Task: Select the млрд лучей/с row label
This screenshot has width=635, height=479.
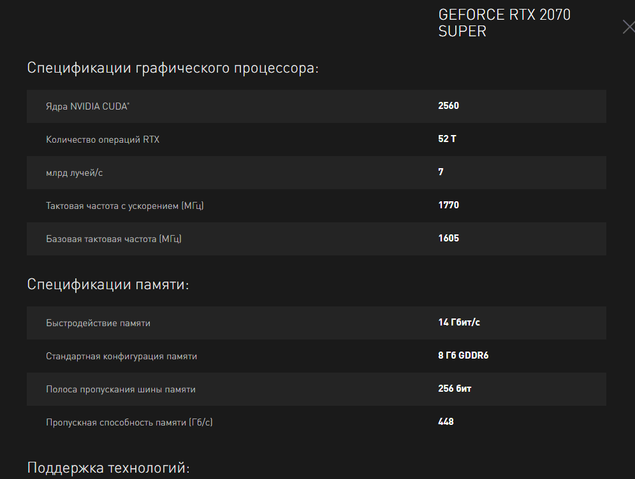Action: pyautogui.click(x=74, y=173)
